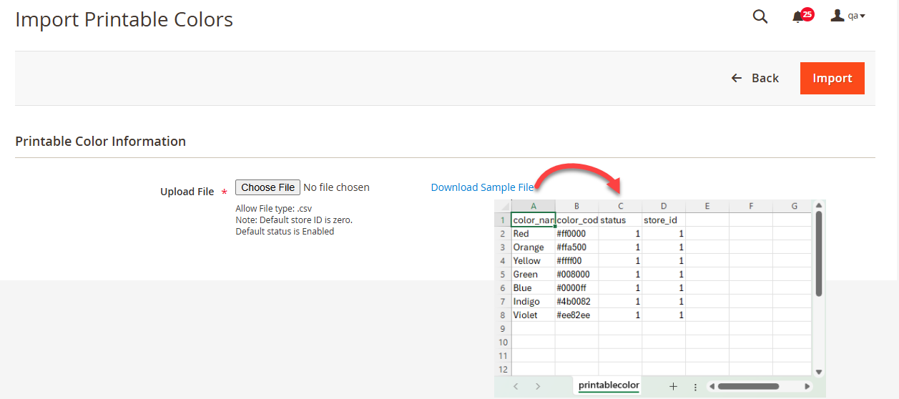The width and height of the screenshot is (899, 399).
Task: Select row 2 header in spreadsheet
Action: (x=503, y=234)
